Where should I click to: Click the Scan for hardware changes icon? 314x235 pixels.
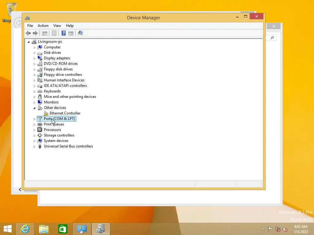pyautogui.click(x=80, y=33)
